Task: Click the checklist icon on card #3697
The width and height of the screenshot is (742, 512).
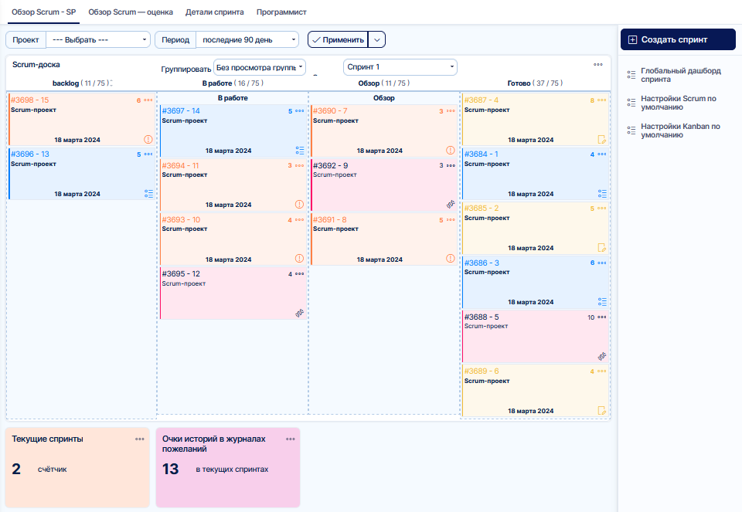Action: 300,151
